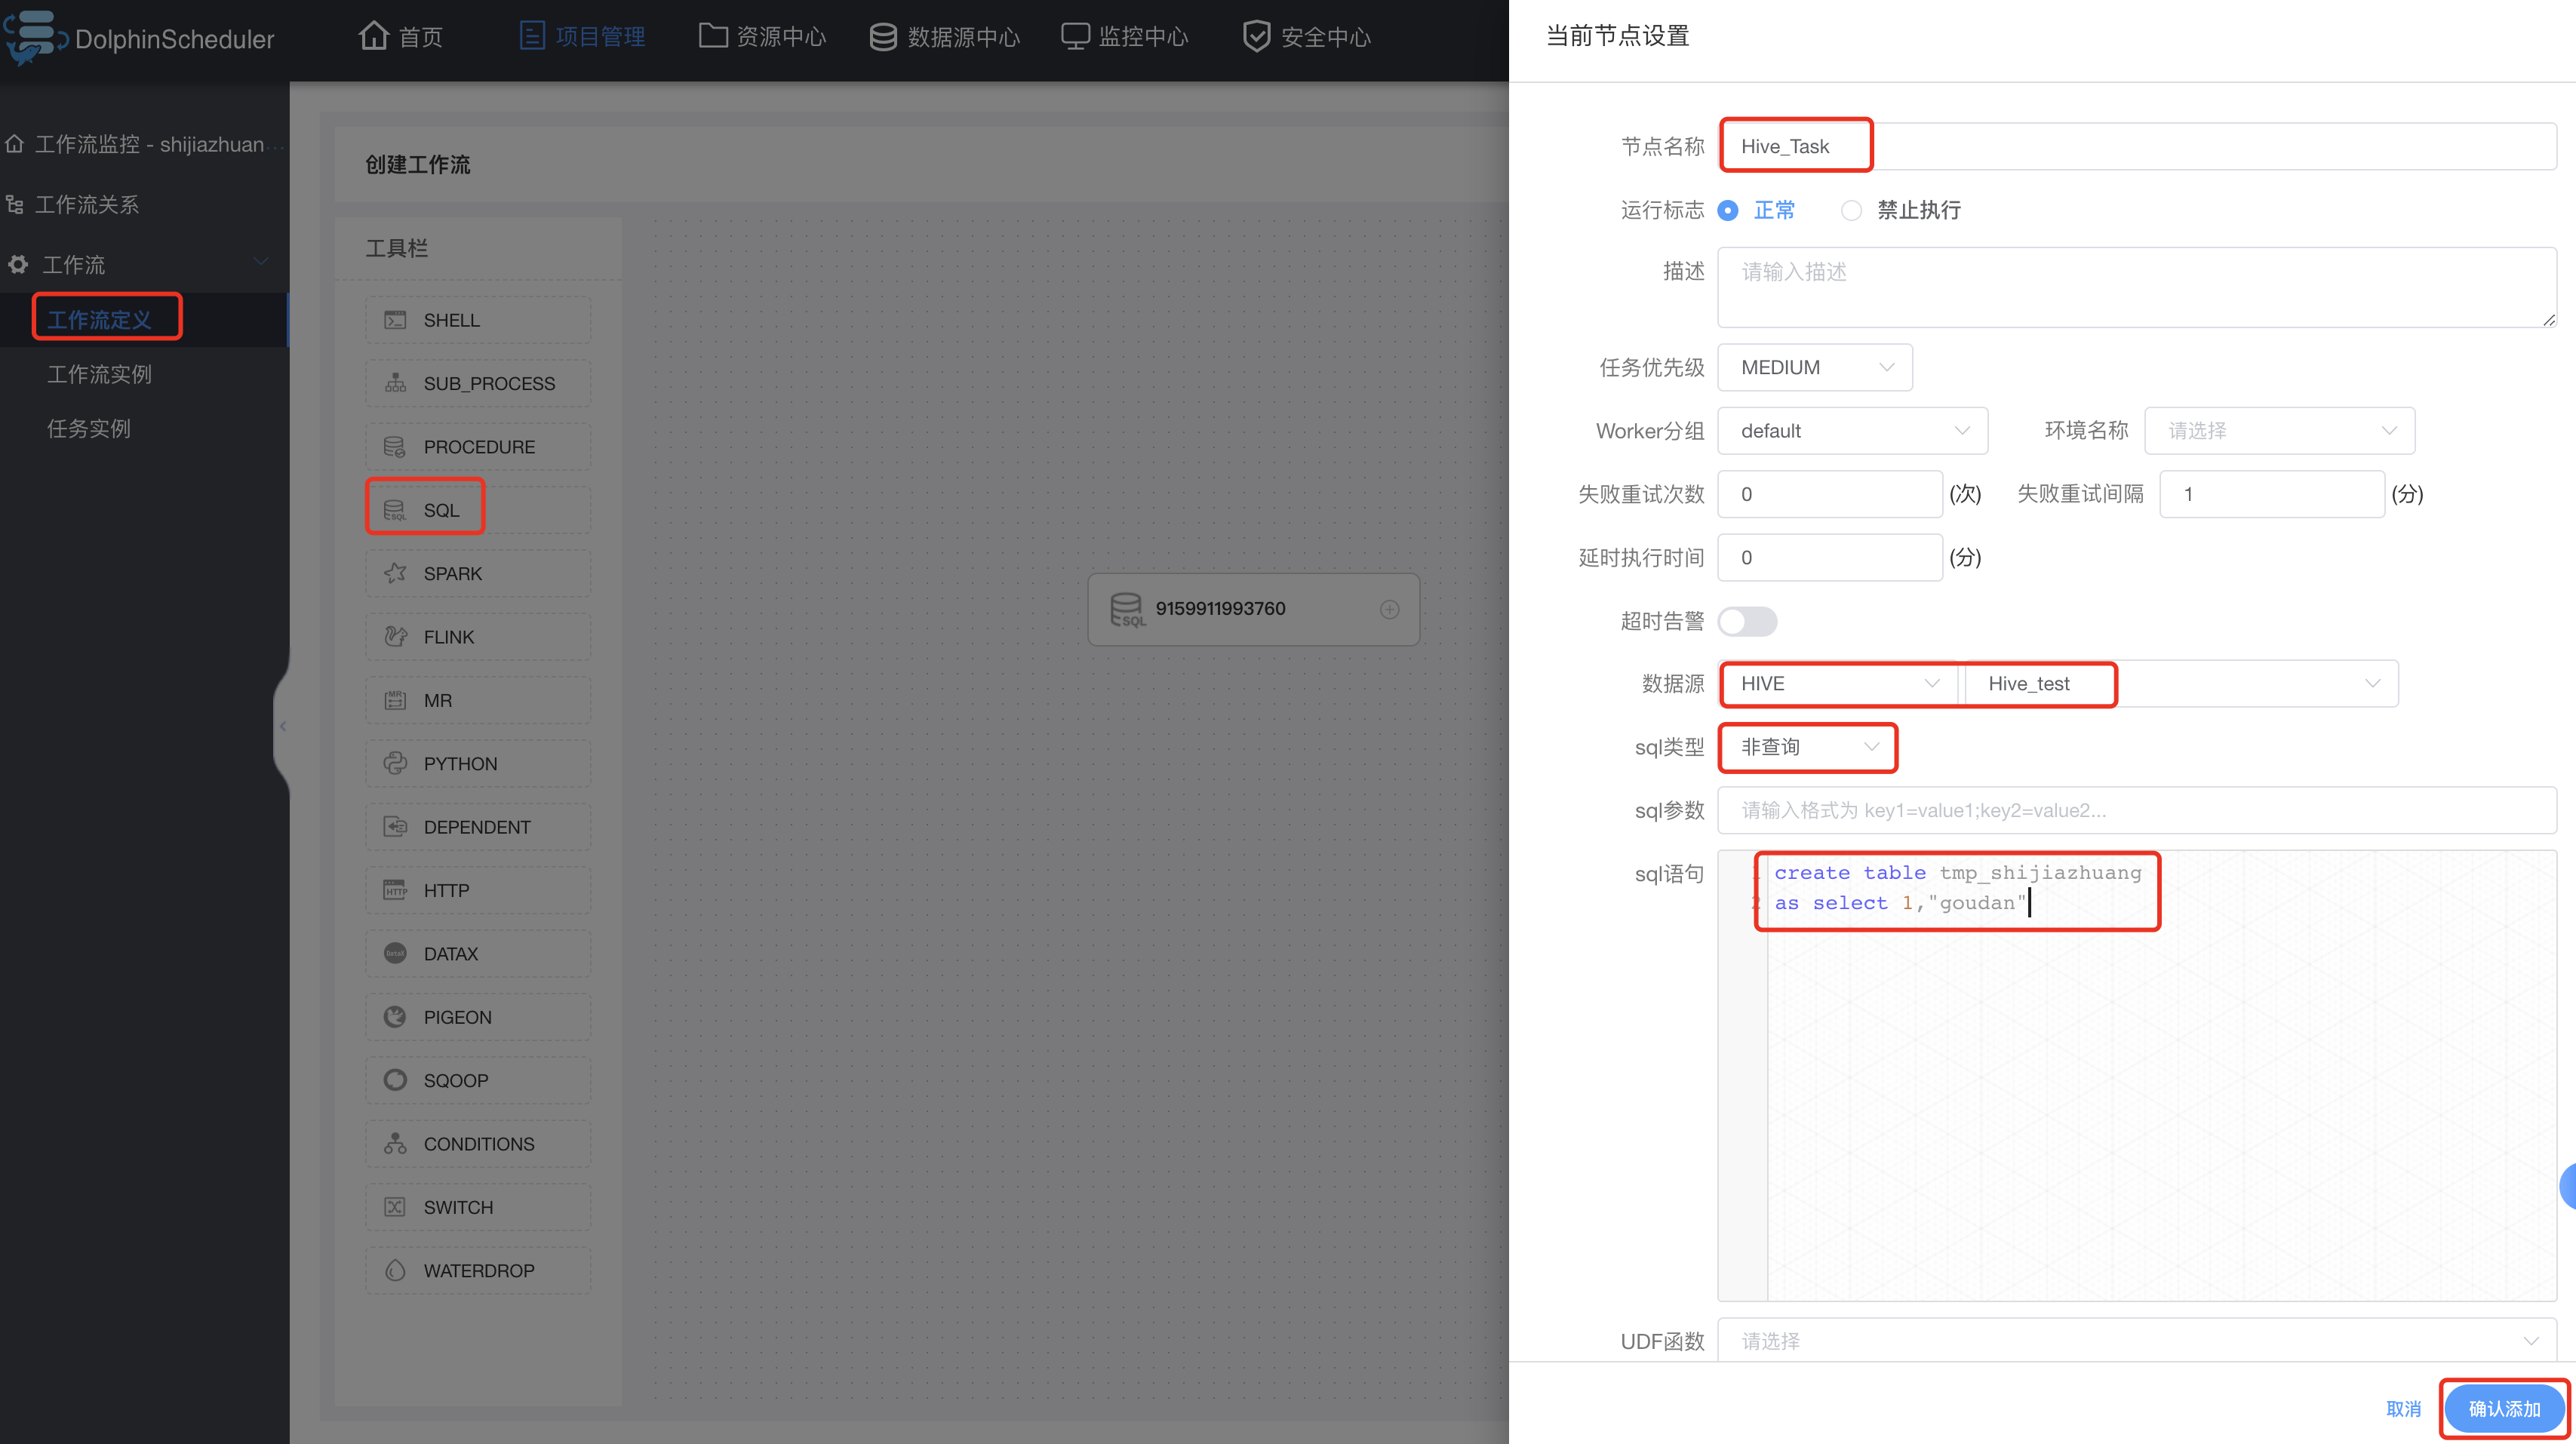Pick the PYTHON task icon
The image size is (2576, 1444).
pos(395,763)
